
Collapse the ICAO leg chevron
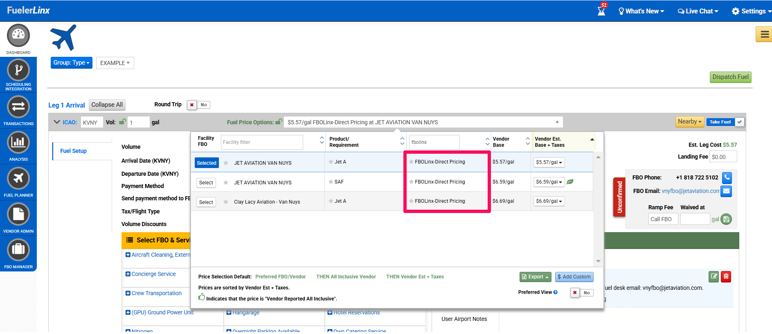tap(57, 122)
